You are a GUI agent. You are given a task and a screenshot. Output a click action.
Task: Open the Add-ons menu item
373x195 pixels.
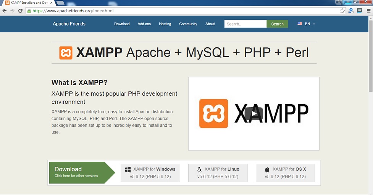(144, 24)
